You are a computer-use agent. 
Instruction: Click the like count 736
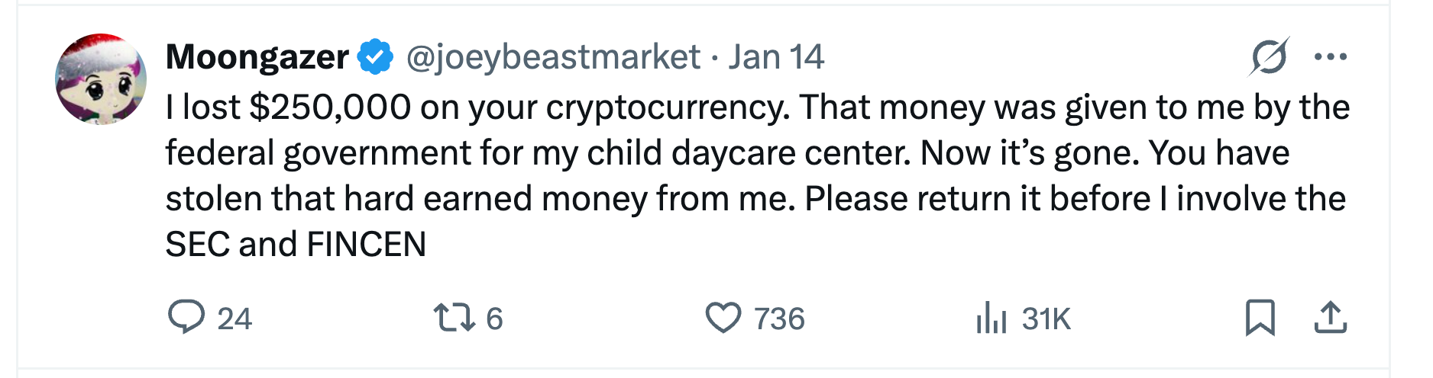[x=779, y=319]
